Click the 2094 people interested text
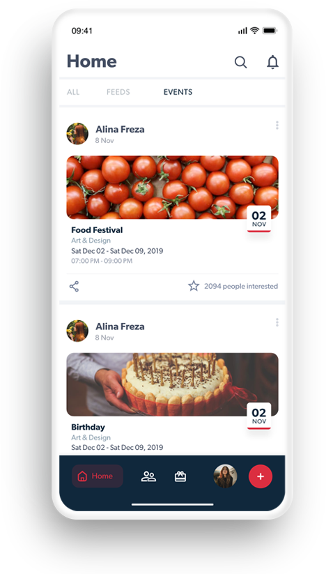 pyautogui.click(x=241, y=286)
